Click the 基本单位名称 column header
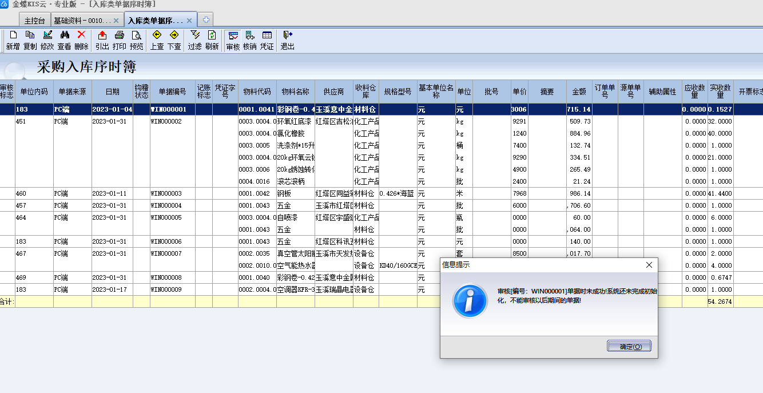Viewport: 763px width, 393px height. tap(436, 92)
